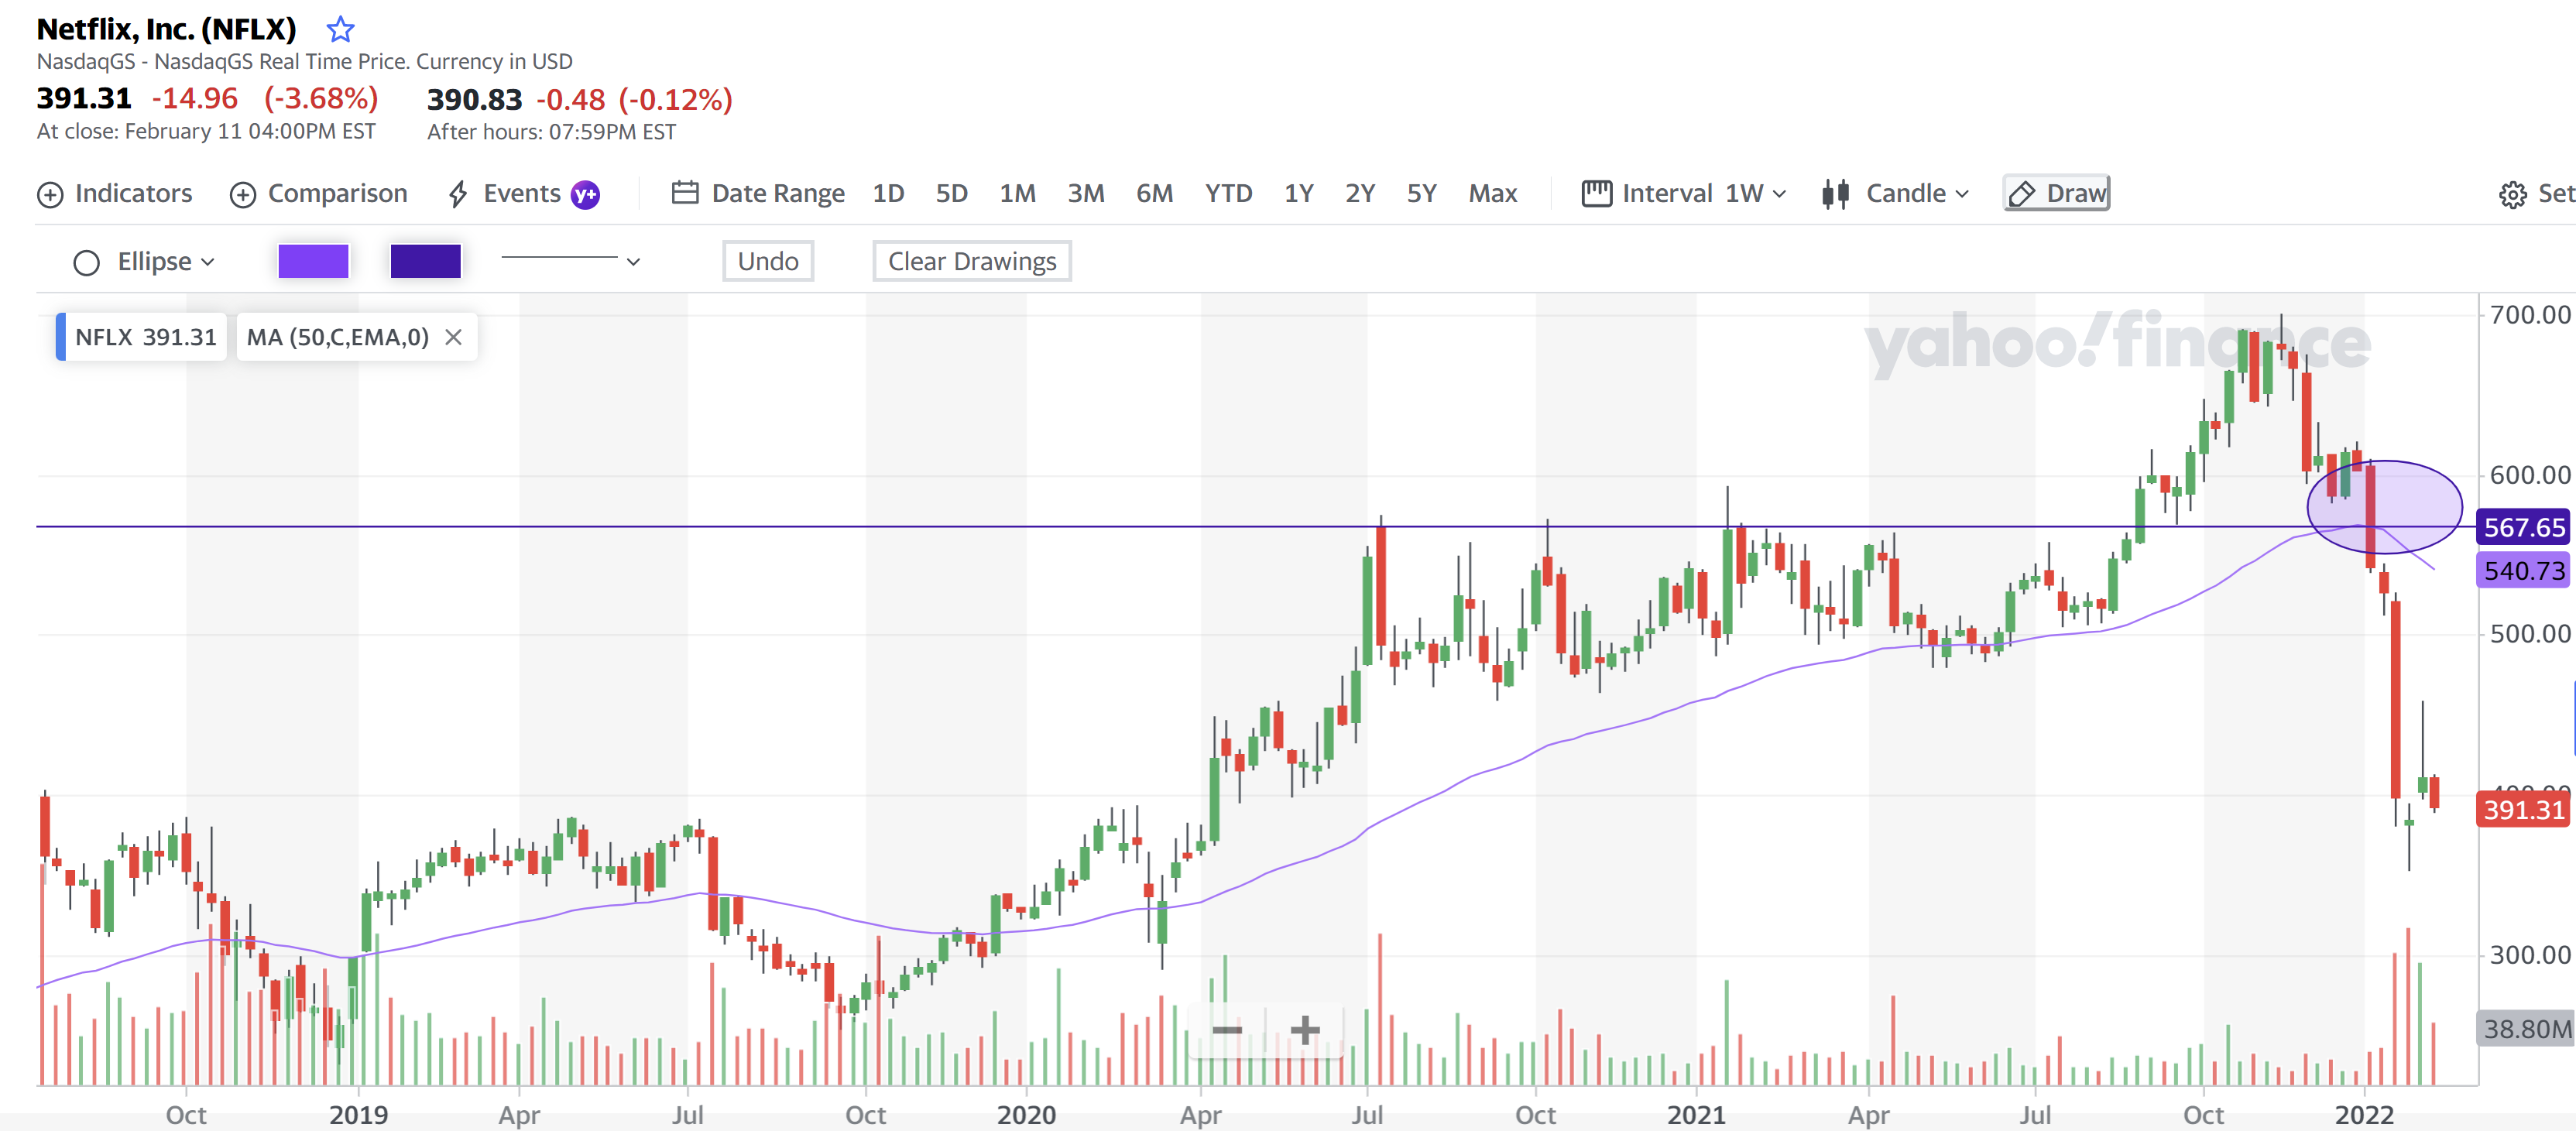Click the Undo button
Viewport: 2576px width, 1131px height.
pyautogui.click(x=768, y=261)
